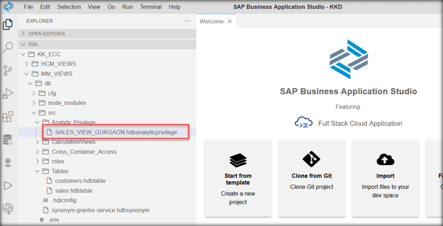This screenshot has width=443, height=226.
Task: Open the Extensions view icon
Action: point(8,117)
